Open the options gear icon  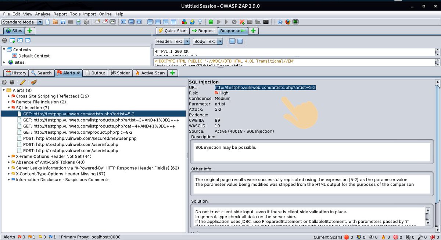[86, 22]
